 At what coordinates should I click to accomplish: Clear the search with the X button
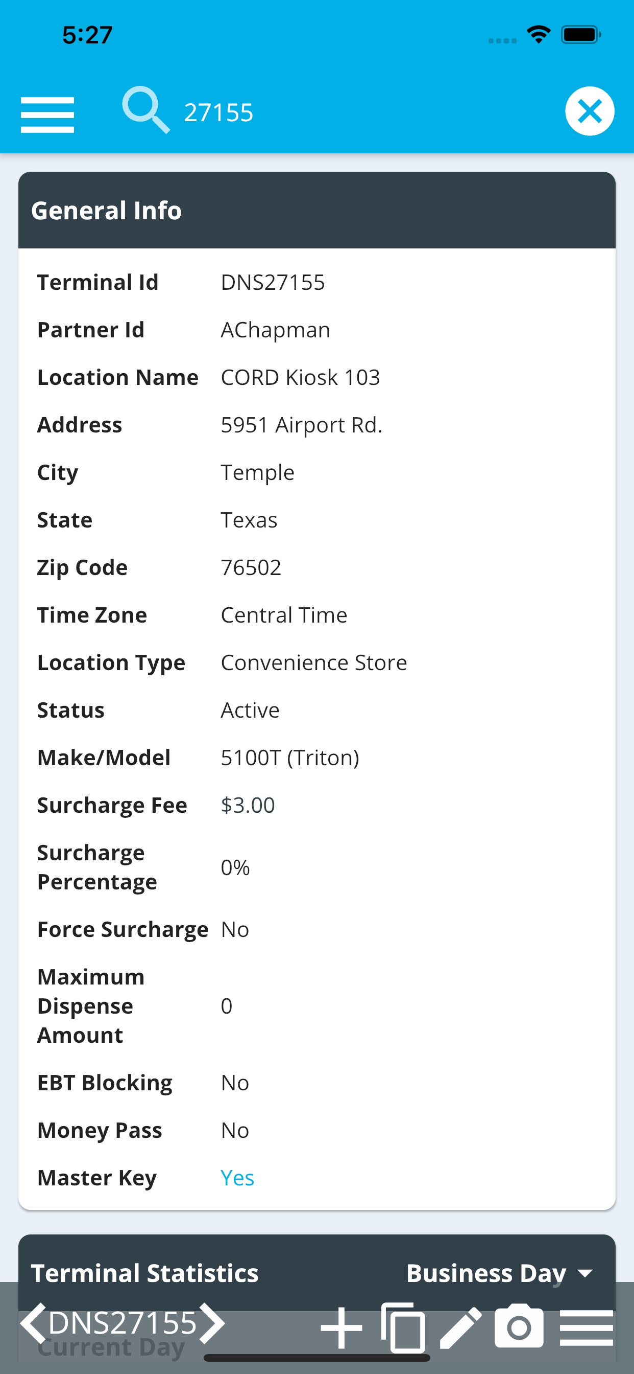pyautogui.click(x=589, y=111)
